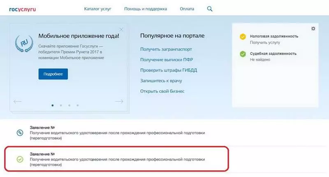Open Каталог услуг menu
The height and width of the screenshot is (177, 329).
coord(97,9)
